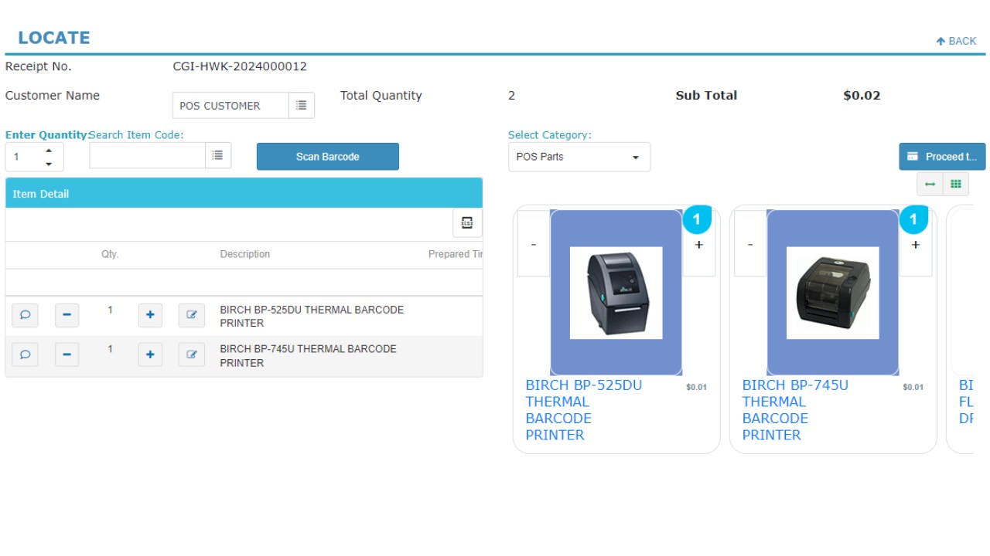This screenshot has width=990, height=556.
Task: Switch to horizontal scroll view icon
Action: click(930, 184)
